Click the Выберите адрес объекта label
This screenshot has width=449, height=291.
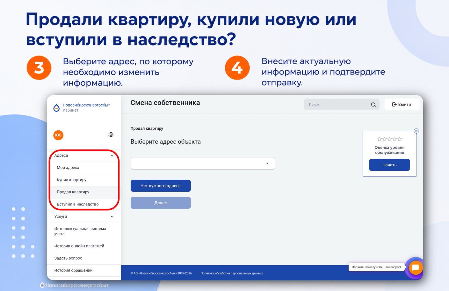[165, 142]
